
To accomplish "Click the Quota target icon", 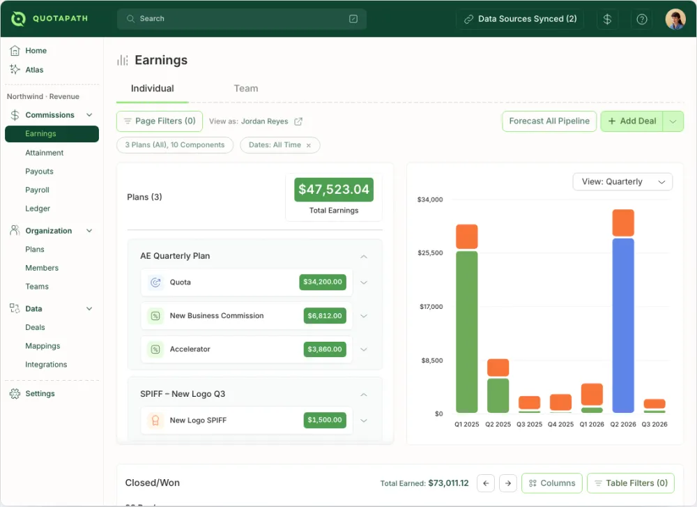I will (x=155, y=282).
